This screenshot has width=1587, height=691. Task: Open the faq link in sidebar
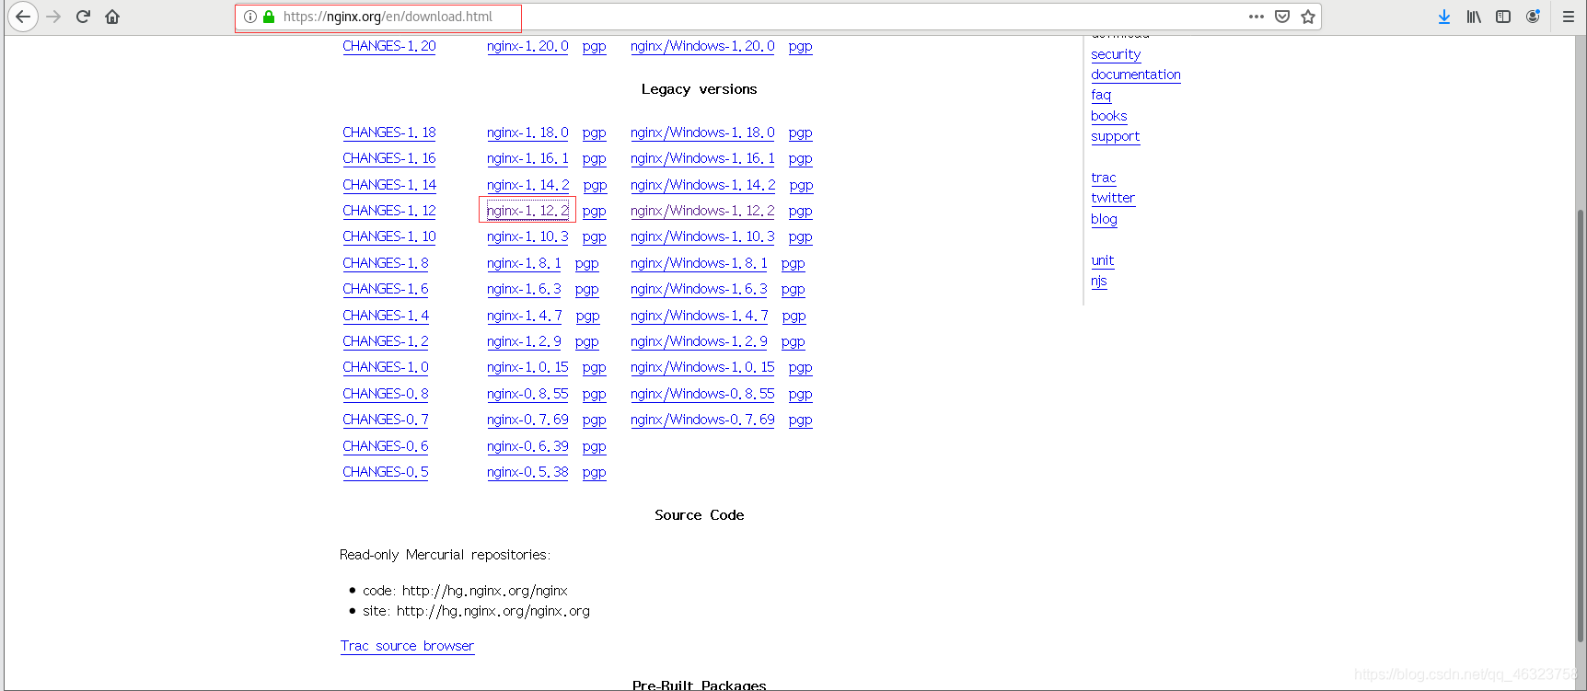pos(1101,95)
